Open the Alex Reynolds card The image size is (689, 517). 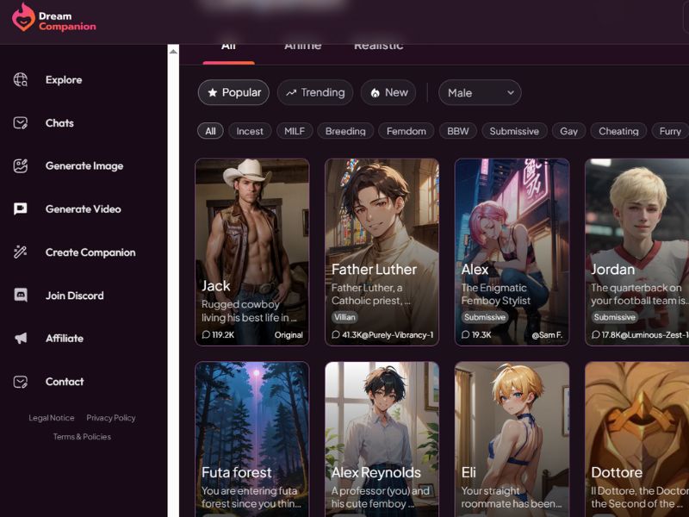382,439
